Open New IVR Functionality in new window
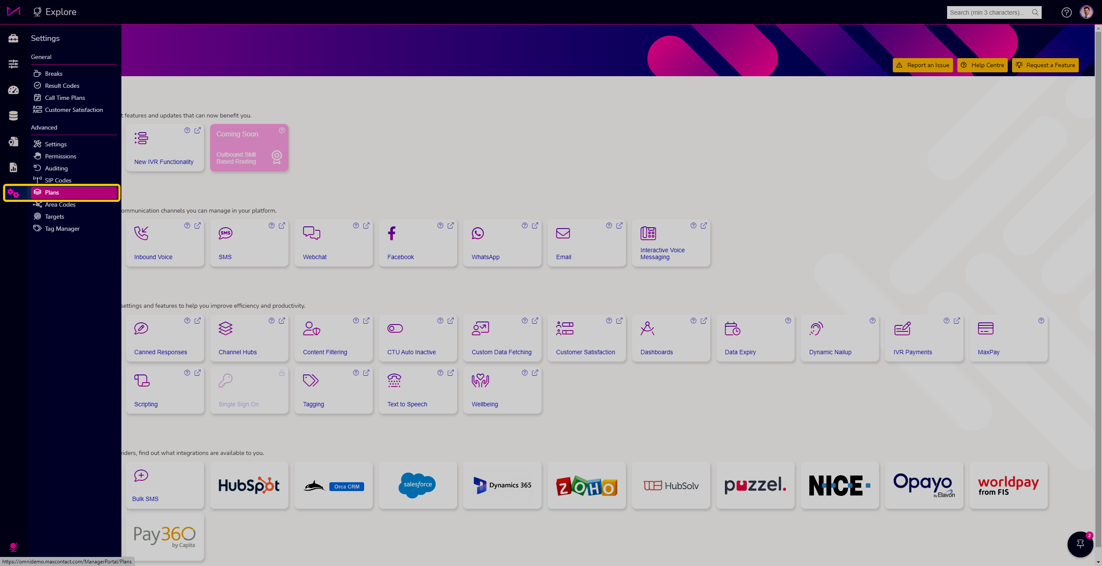The height and width of the screenshot is (566, 1102). pos(198,130)
